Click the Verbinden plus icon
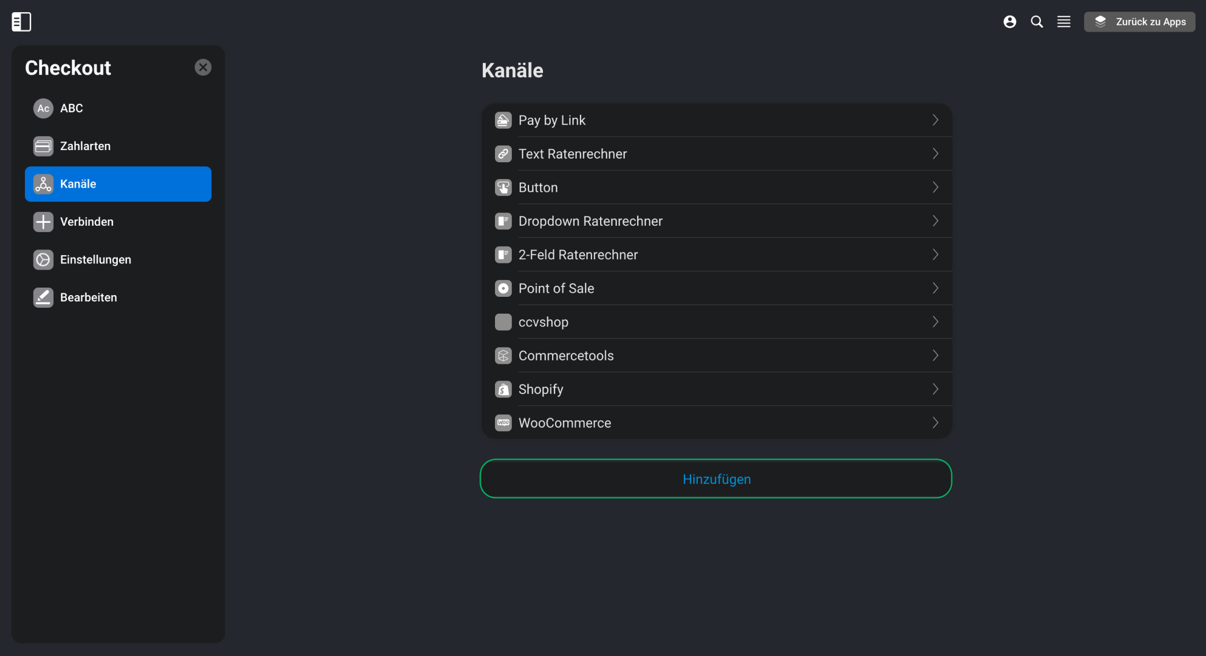 coord(43,222)
